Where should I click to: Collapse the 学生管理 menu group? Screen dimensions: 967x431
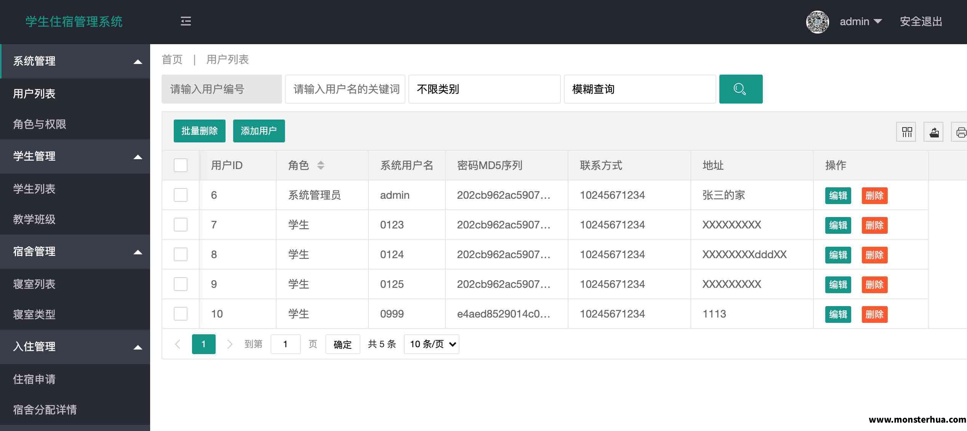(x=75, y=156)
